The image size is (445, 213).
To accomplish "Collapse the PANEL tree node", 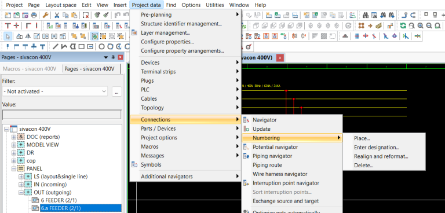I will tap(14, 169).
